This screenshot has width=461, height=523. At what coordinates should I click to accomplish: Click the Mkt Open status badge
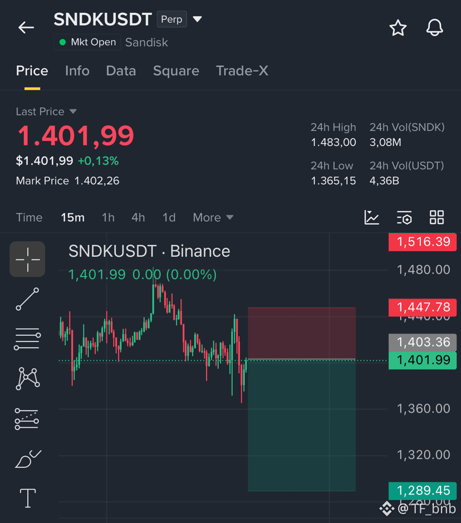click(87, 42)
